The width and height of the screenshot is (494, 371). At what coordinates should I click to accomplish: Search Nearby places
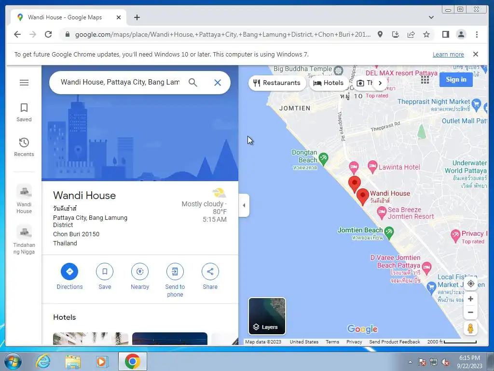[x=140, y=277]
